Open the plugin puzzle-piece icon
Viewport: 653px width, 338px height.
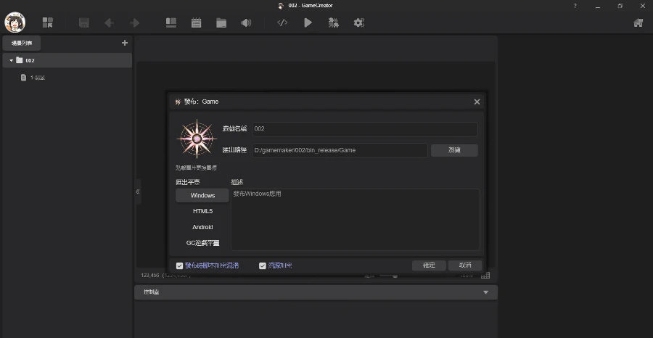coord(333,22)
